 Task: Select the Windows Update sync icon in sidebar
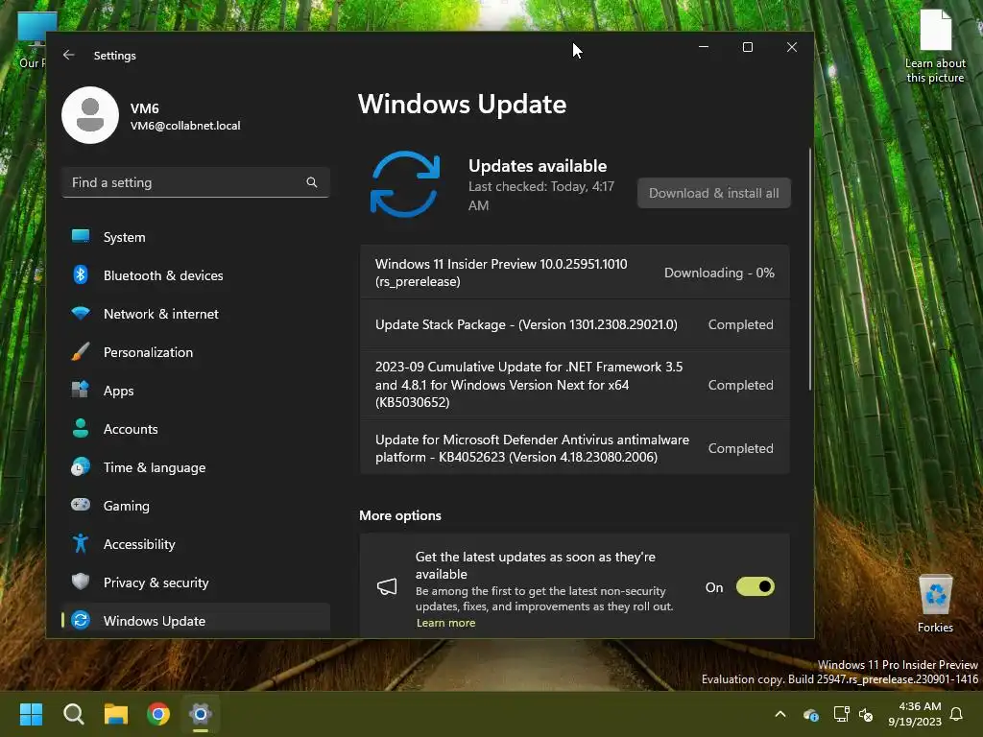81,620
